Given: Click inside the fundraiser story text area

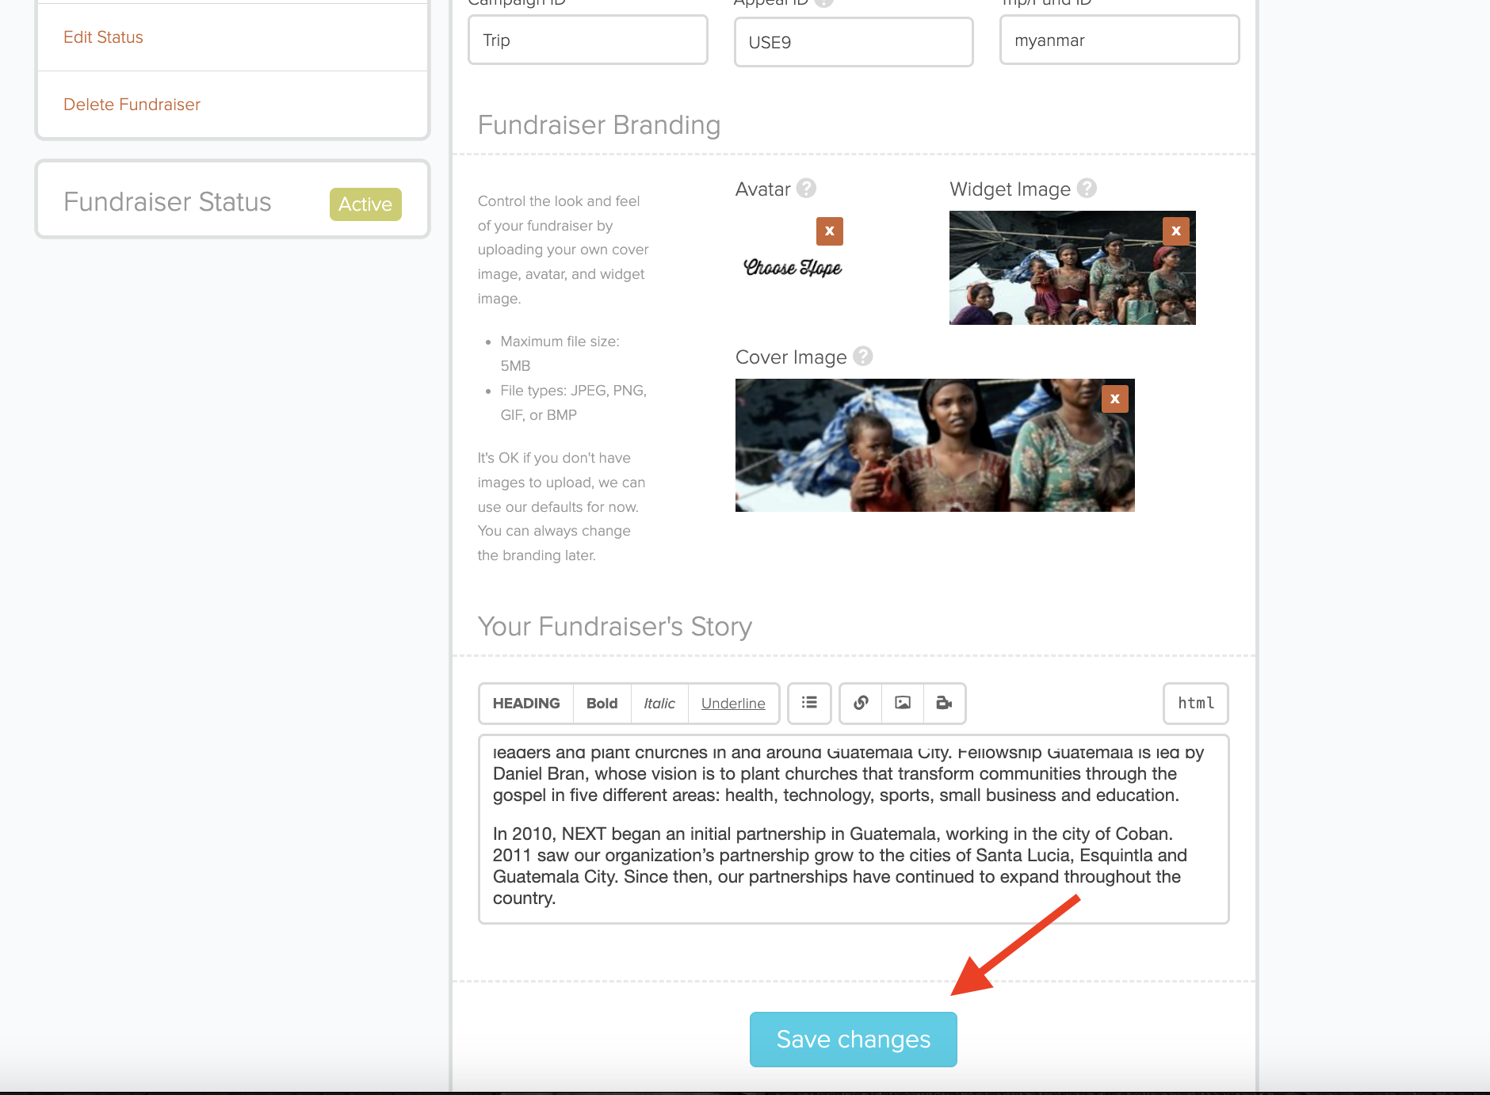Looking at the screenshot, I should click(x=854, y=829).
